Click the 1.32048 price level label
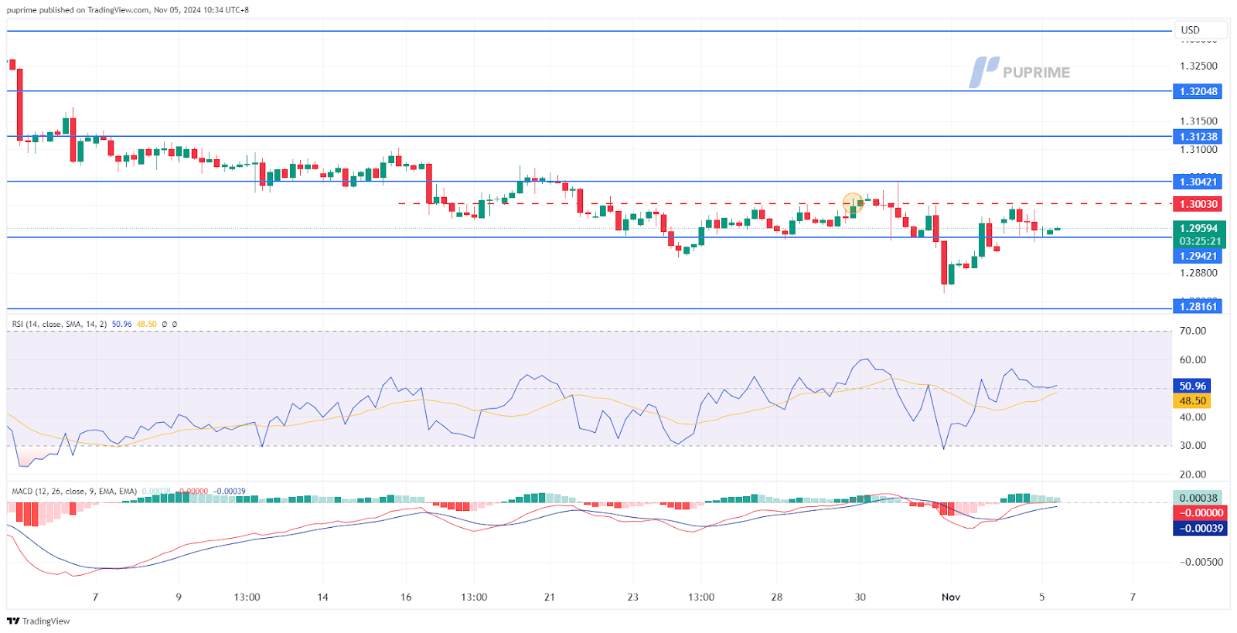 [1198, 91]
